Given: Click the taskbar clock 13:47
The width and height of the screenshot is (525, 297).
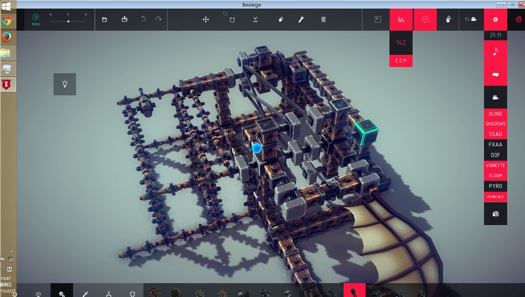Looking at the screenshot, I should [x=6, y=278].
